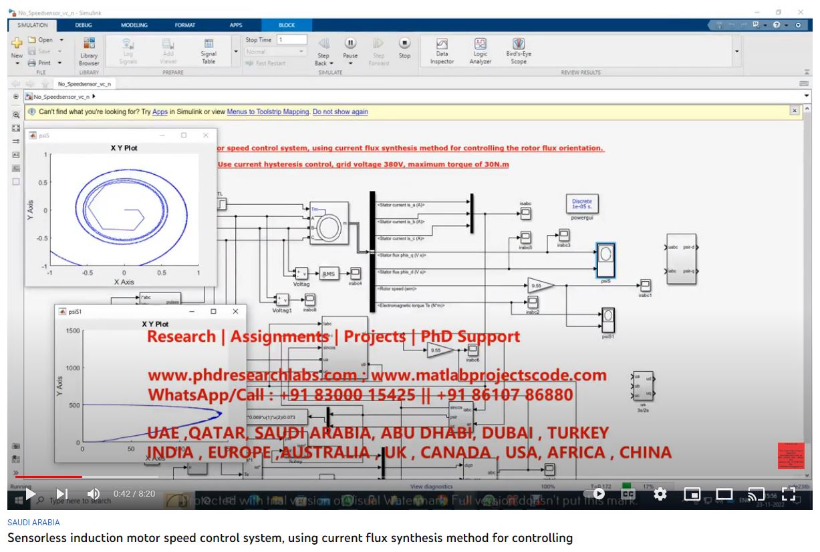Stop the simulation
Screen dimensions: 820x552
click(404, 47)
